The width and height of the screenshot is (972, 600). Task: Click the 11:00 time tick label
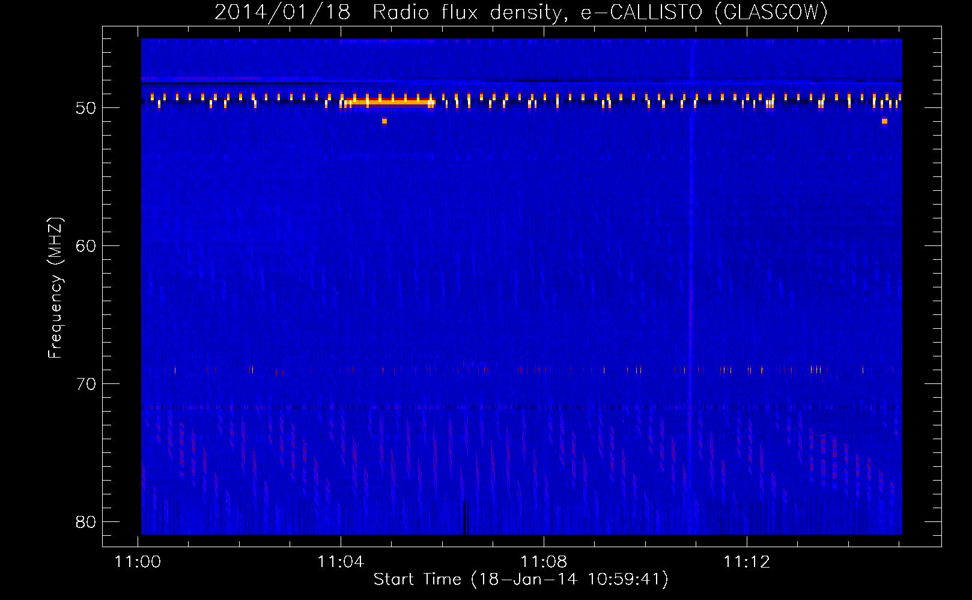(138, 562)
